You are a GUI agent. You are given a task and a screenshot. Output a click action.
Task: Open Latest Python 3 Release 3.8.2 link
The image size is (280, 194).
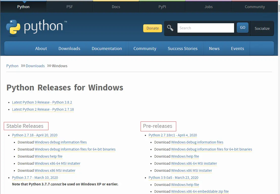coord(42,102)
